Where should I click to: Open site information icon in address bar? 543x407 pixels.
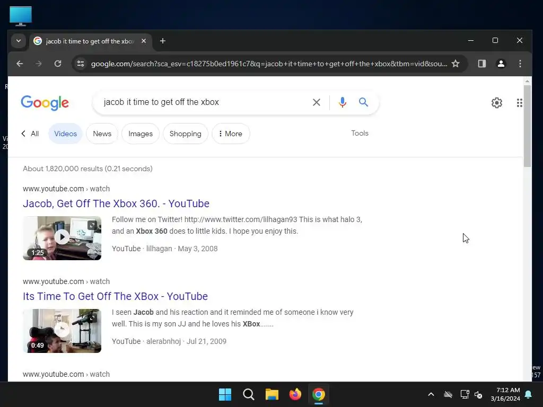click(x=81, y=64)
